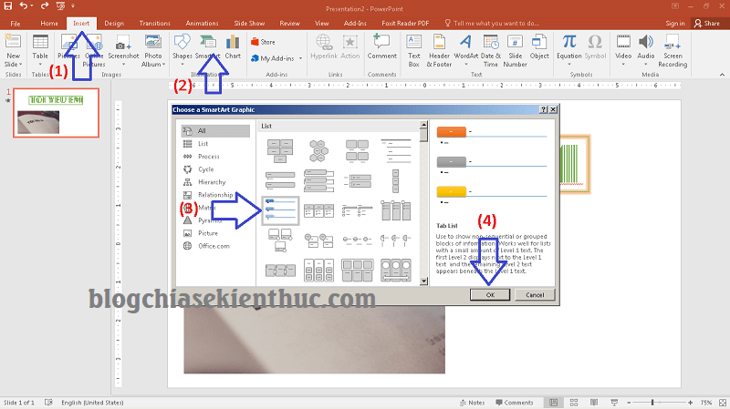Screen dimensions: 730x409
Task: Start a Screen Recording
Action: coord(673,50)
